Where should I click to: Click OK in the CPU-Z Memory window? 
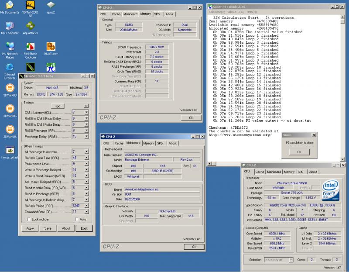[191, 118]
